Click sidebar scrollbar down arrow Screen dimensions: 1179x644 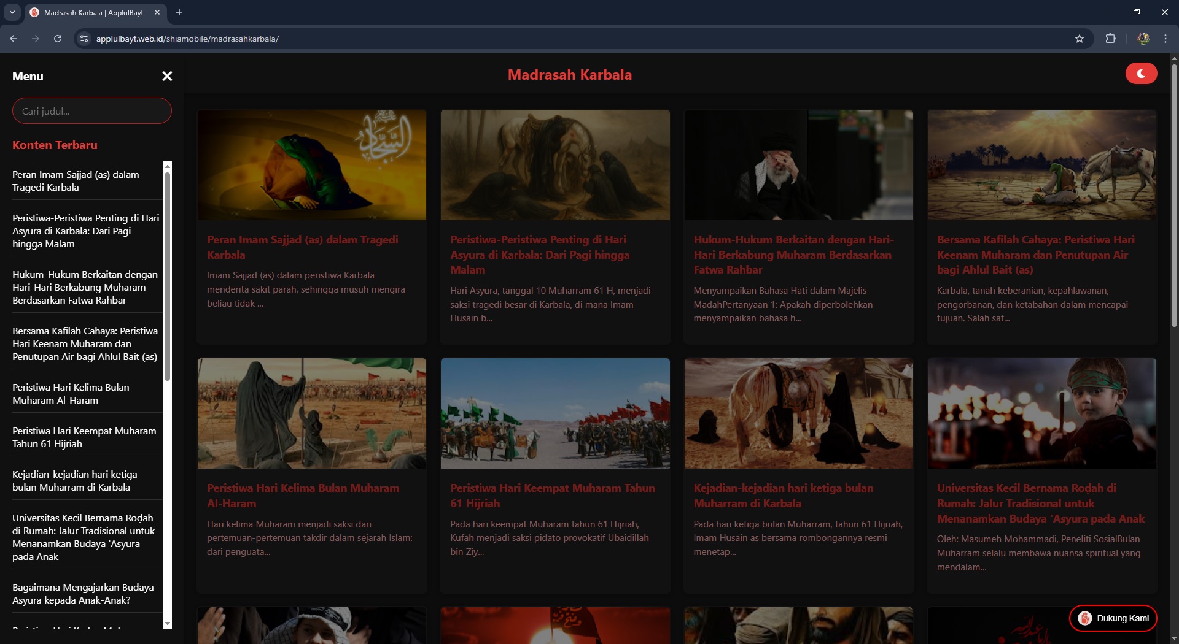point(167,624)
